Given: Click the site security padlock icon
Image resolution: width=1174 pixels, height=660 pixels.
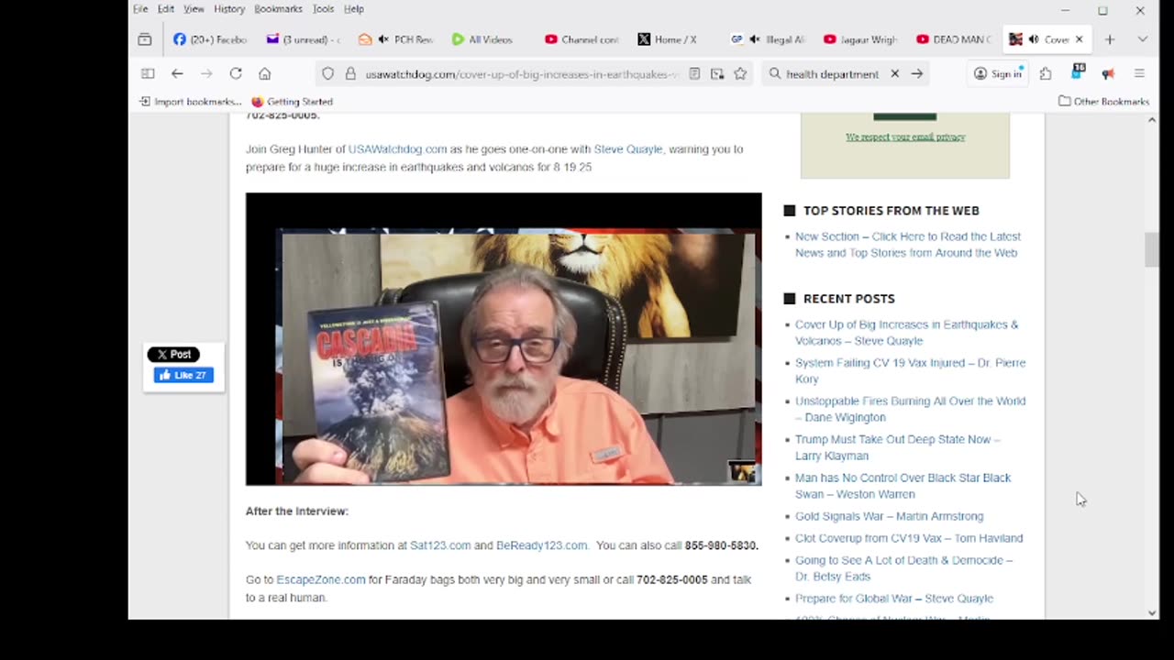Looking at the screenshot, I should click(349, 73).
